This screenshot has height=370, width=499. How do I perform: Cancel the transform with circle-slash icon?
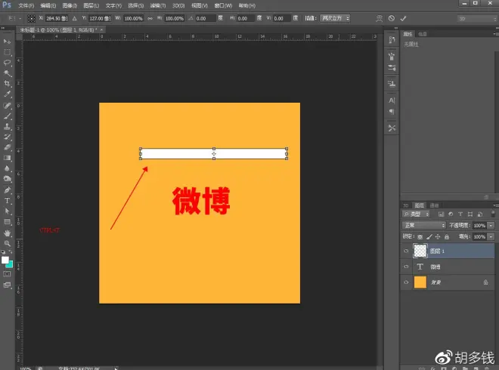392,18
